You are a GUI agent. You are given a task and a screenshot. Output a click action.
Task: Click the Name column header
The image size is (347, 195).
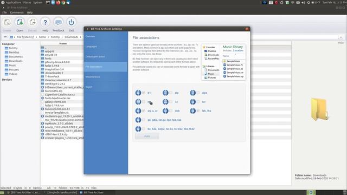click(63, 43)
